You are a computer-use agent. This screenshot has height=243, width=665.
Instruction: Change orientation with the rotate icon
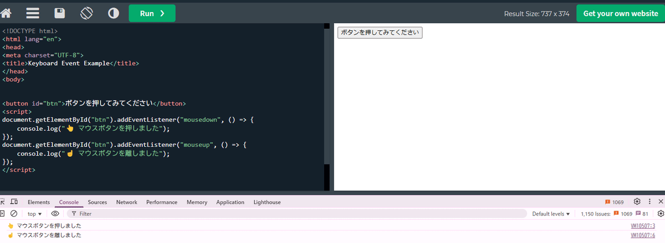point(86,13)
